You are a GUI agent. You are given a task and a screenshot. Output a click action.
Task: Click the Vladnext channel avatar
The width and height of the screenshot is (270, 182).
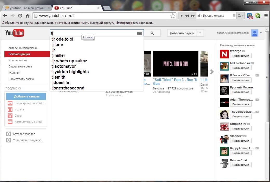224,139
